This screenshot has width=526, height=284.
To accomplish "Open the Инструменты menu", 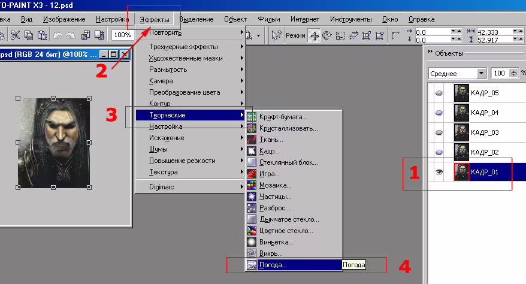I will click(x=350, y=19).
